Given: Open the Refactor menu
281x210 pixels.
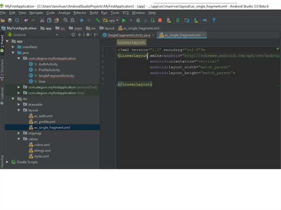Looking at the screenshot, I should click(x=80, y=13).
